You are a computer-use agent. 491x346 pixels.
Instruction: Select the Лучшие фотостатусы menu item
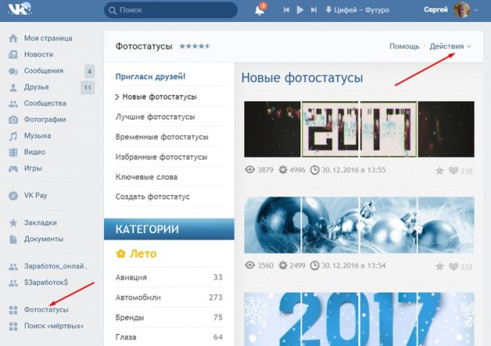tap(155, 117)
